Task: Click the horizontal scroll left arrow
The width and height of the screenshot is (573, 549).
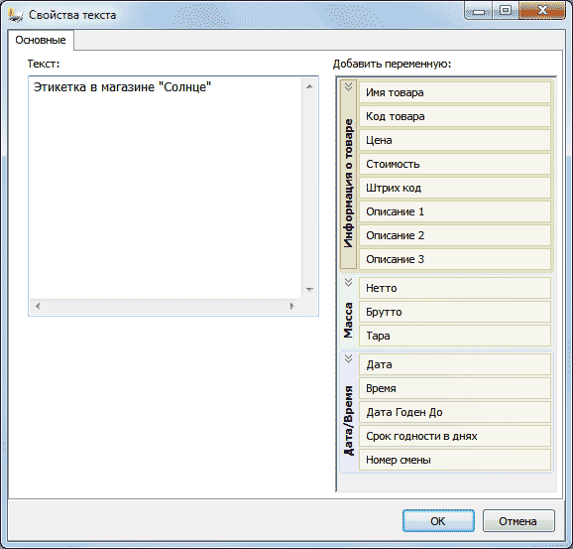Action: tap(38, 306)
